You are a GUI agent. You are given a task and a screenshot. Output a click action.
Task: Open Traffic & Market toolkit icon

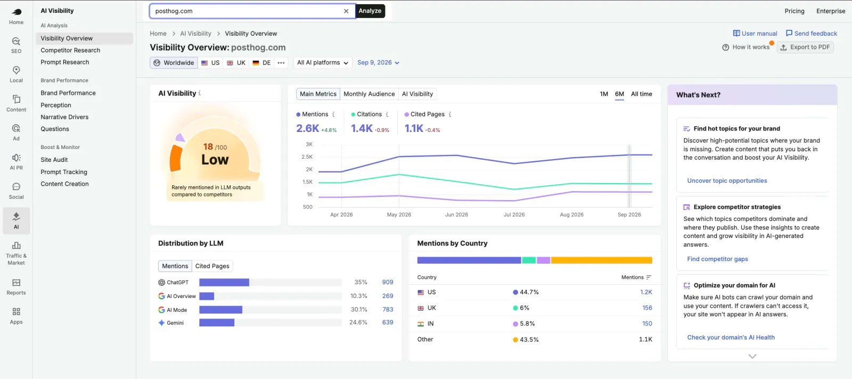coord(16,252)
